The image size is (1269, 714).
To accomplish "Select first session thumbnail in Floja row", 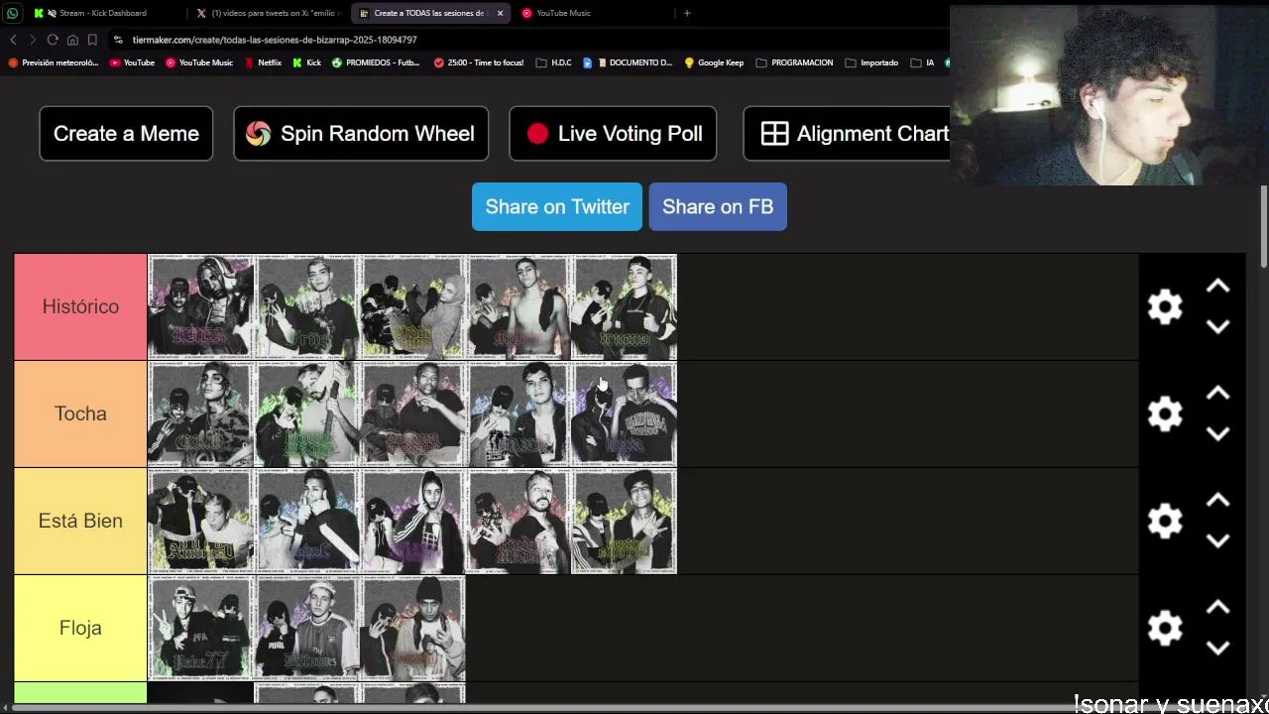I will tap(201, 628).
